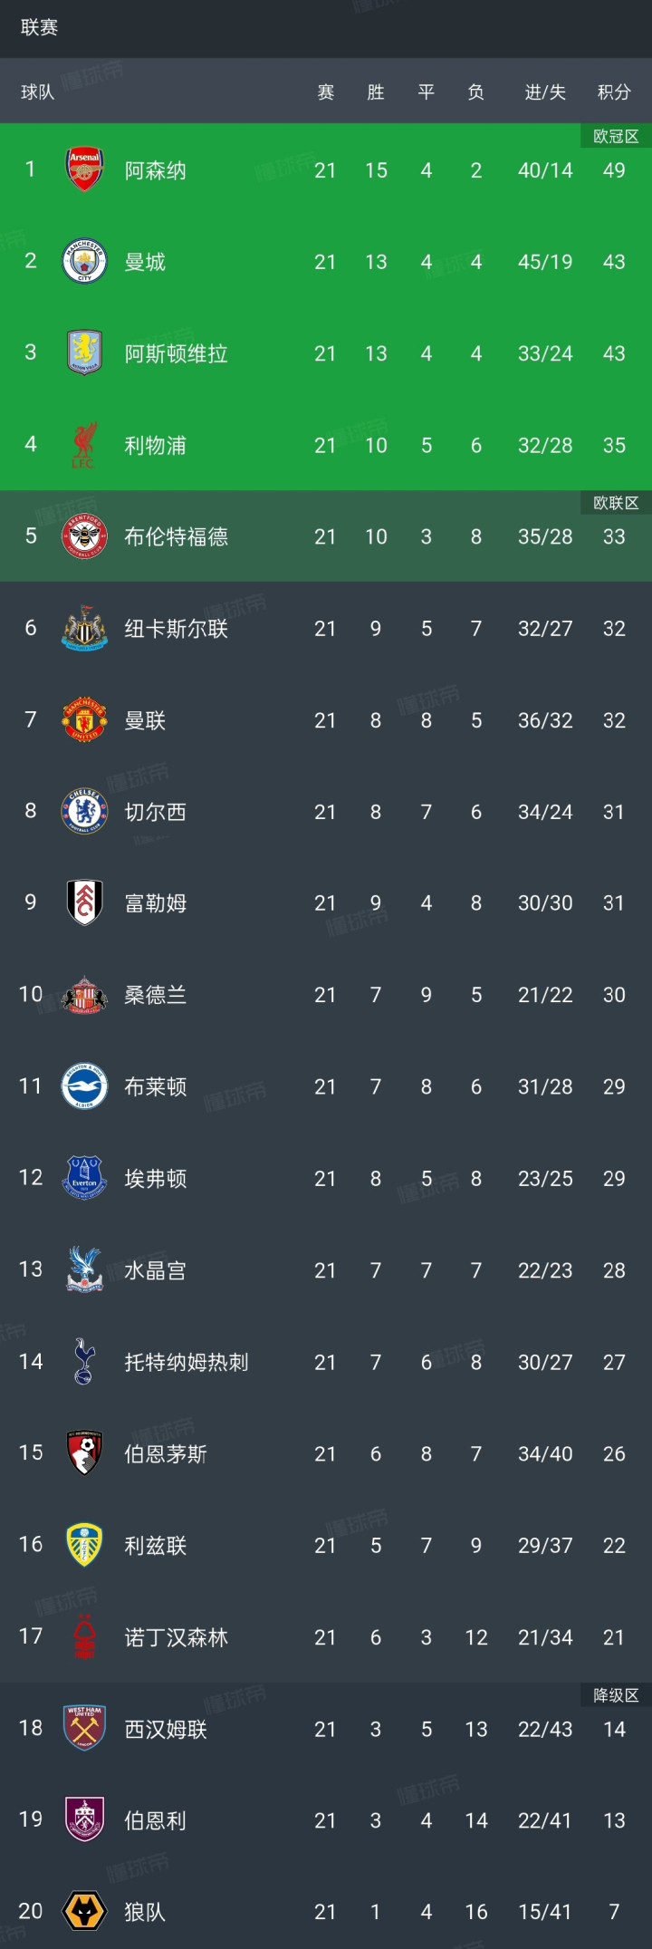Click the 积分 column header
This screenshot has width=652, height=1949.
click(x=614, y=92)
